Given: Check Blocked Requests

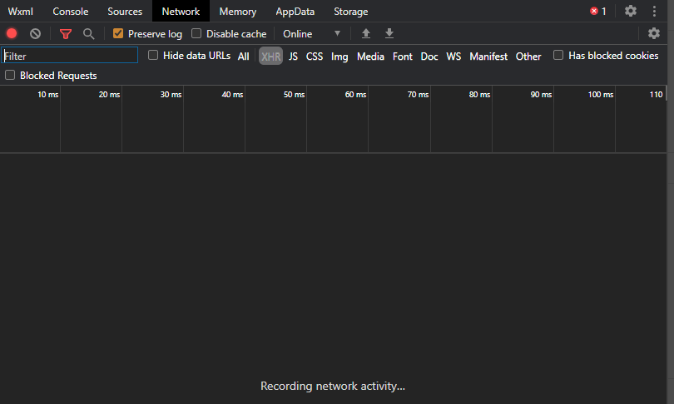Looking at the screenshot, I should [x=10, y=75].
